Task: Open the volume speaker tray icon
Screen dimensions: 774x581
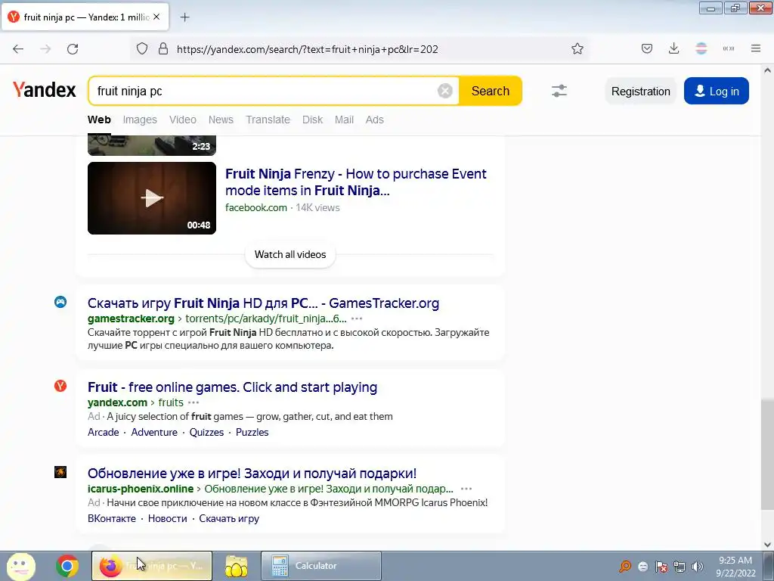Action: 698,567
